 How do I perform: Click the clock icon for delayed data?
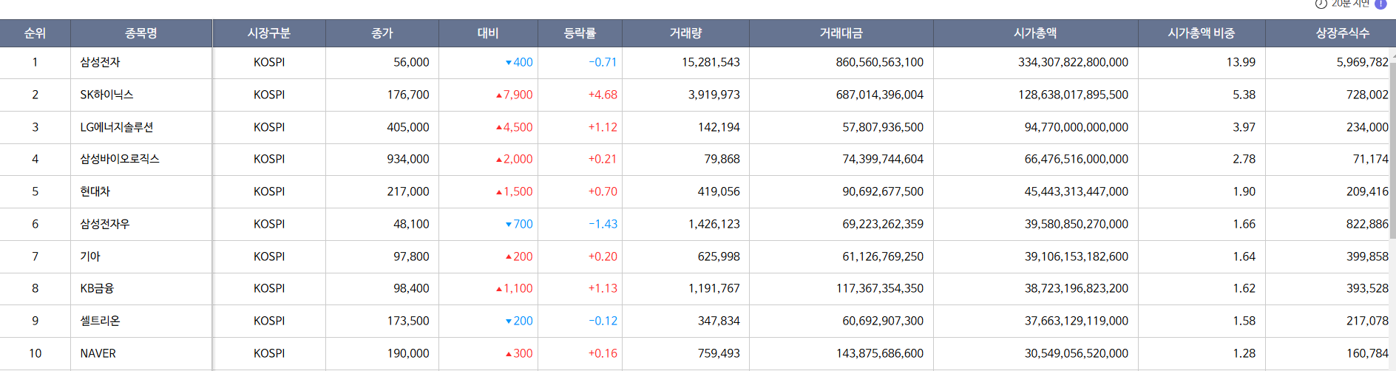(1321, 4)
